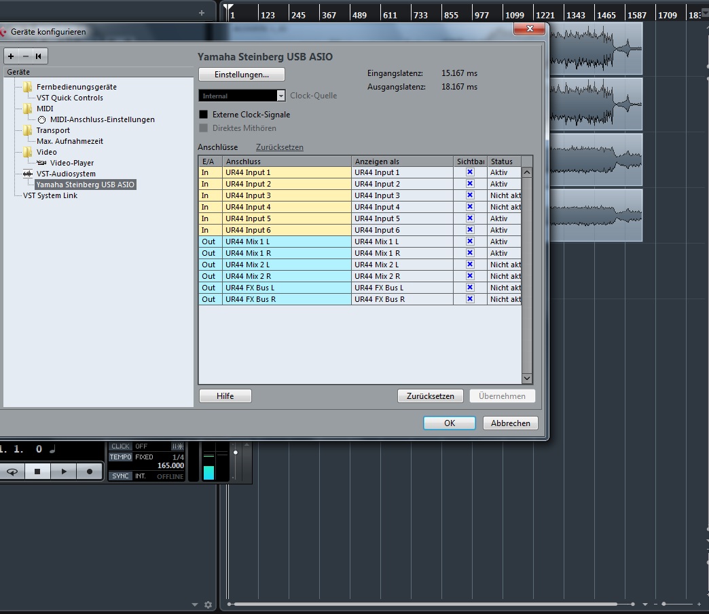Click the Anzeigen als column header
The height and width of the screenshot is (614, 709).
point(403,161)
